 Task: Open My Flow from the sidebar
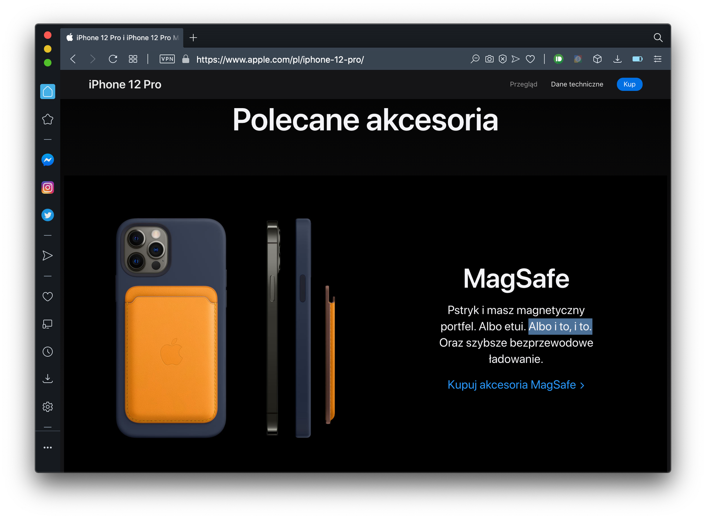point(48,256)
